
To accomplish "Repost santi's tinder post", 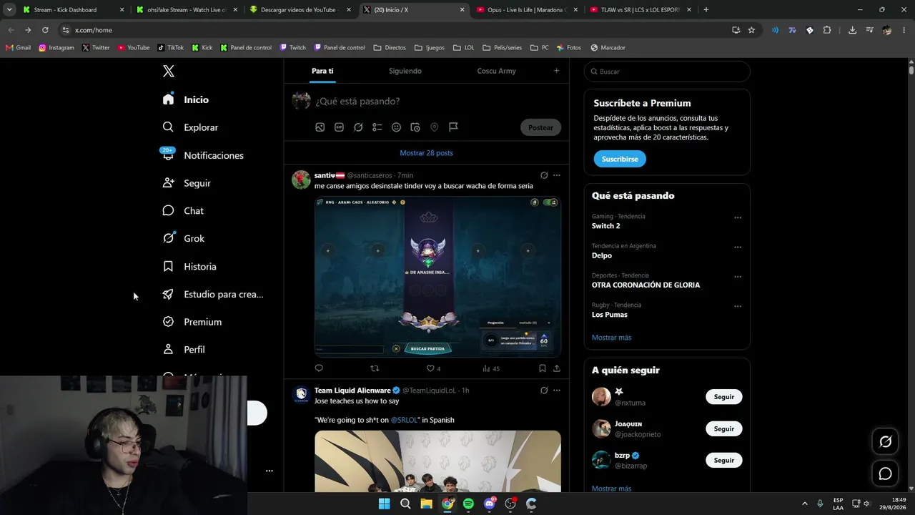I will point(375,368).
